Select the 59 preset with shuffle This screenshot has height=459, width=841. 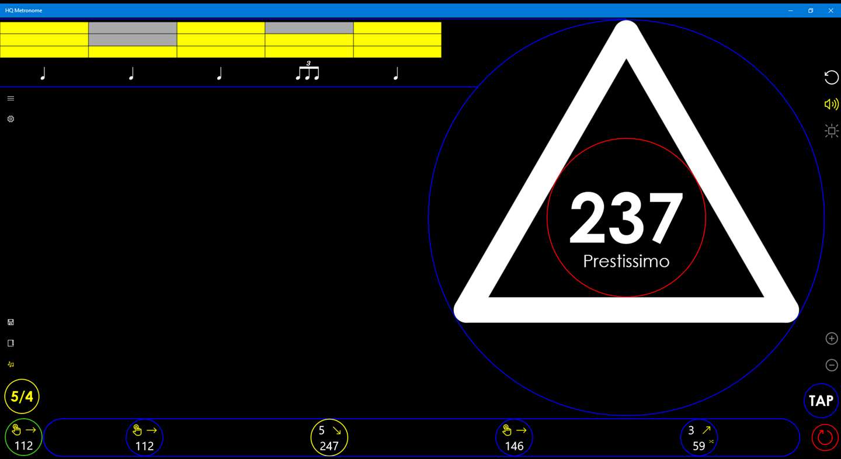pos(699,437)
